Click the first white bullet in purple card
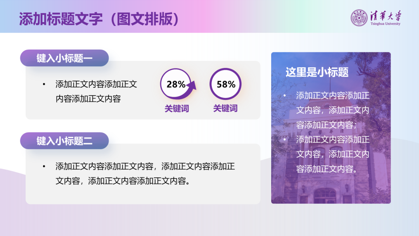 pyautogui.click(x=284, y=95)
